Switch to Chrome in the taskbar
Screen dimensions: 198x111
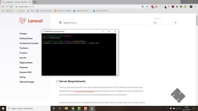(73, 108)
